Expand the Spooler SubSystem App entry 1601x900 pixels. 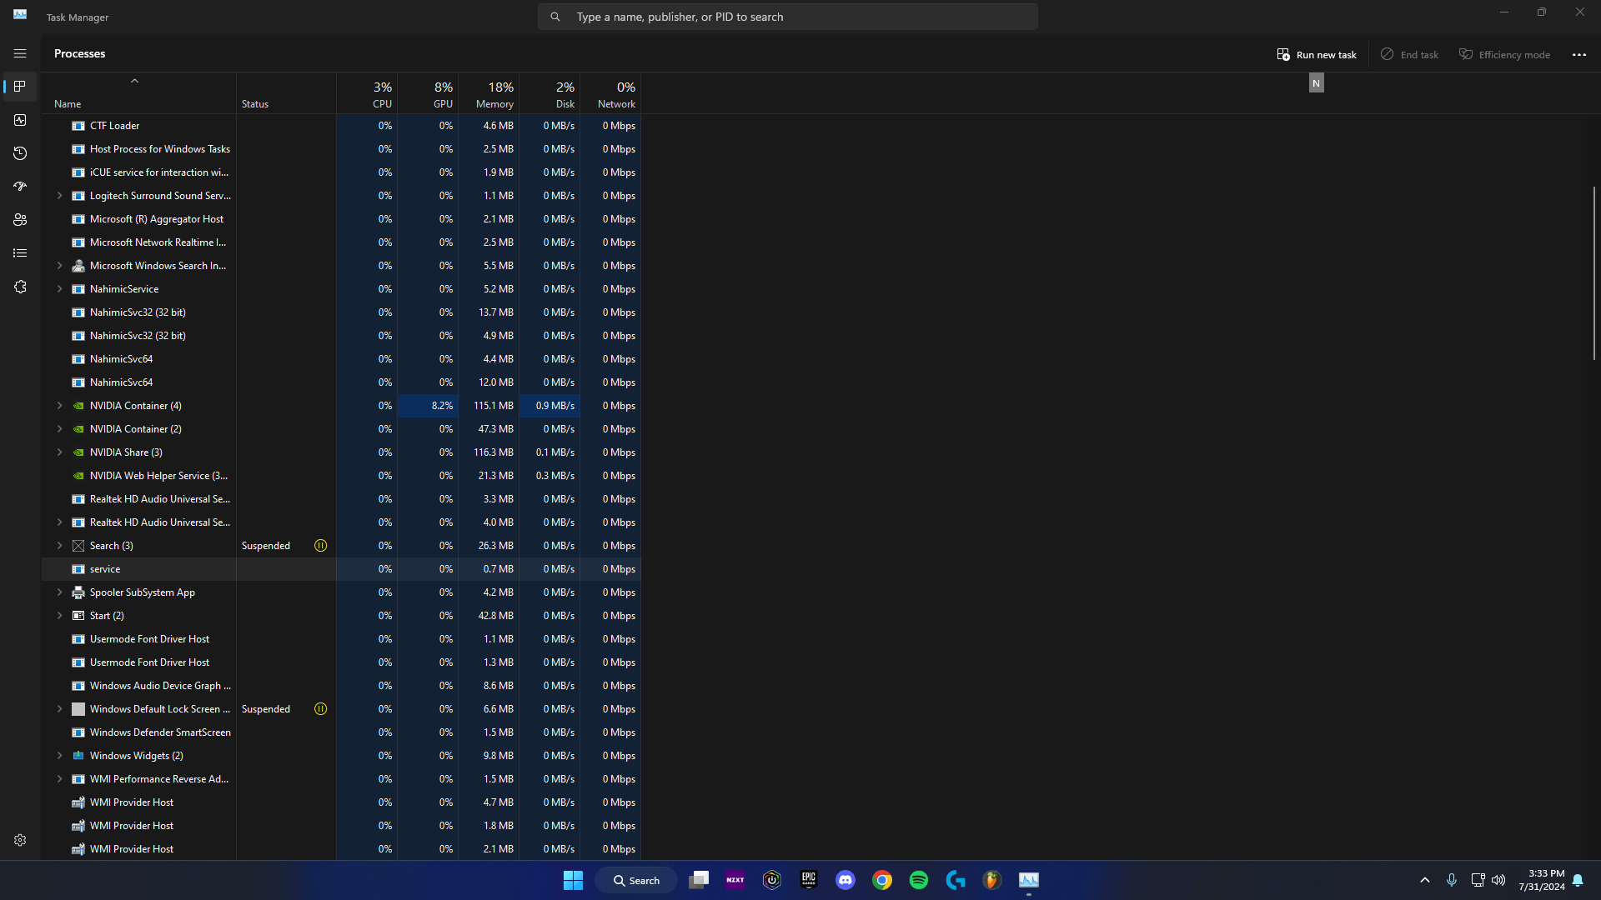[x=59, y=592]
